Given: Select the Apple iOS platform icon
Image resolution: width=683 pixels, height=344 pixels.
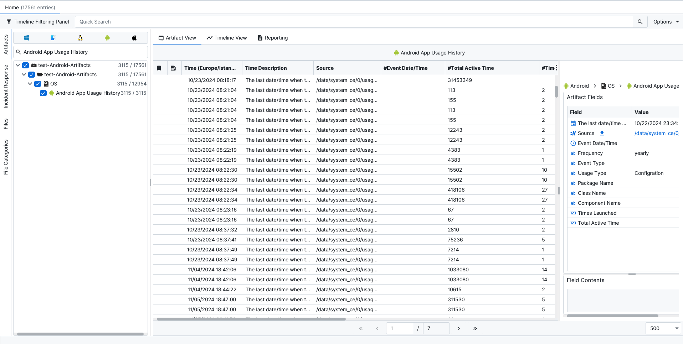Looking at the screenshot, I should coord(134,38).
